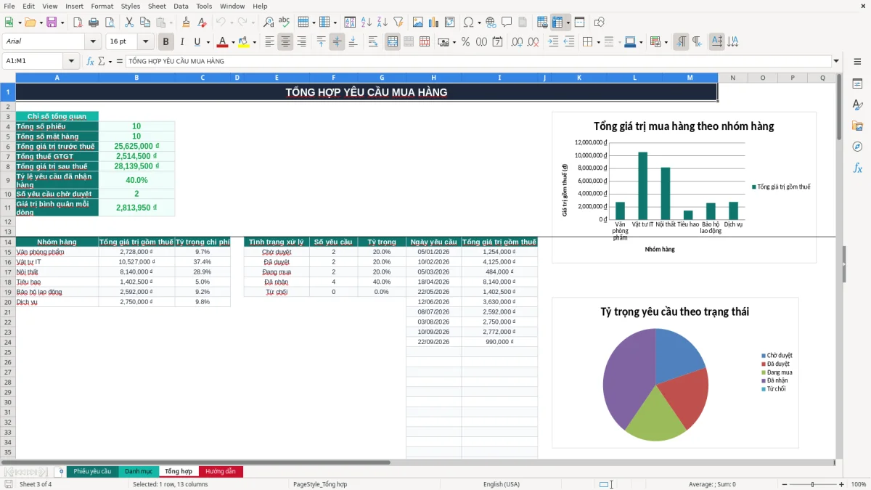Switch to Phiếu yêu cầu sheet tab

(x=92, y=471)
